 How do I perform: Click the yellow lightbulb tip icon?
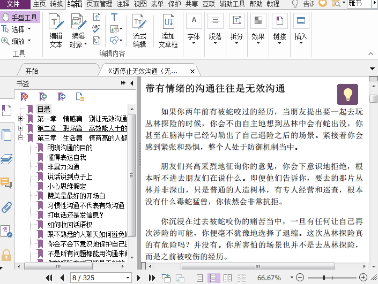pos(347,95)
